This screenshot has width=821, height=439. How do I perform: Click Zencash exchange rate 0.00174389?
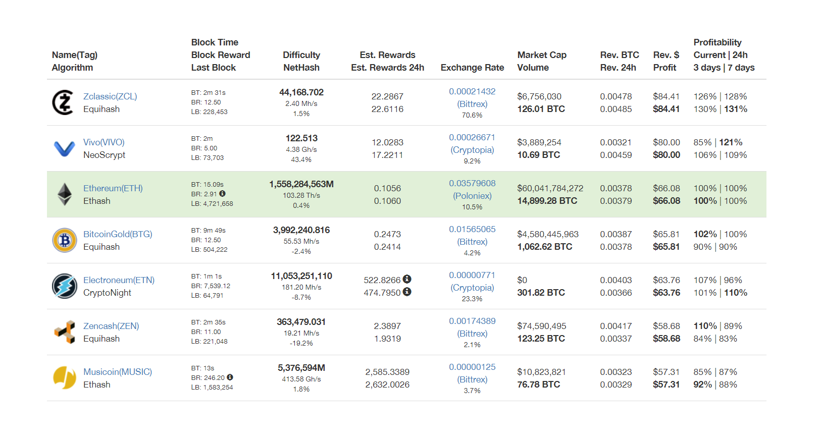coord(472,321)
